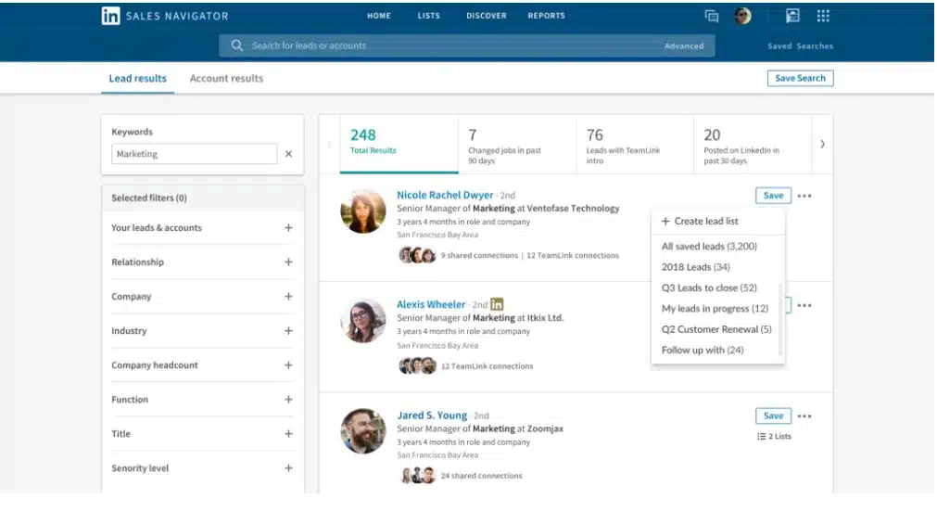The image size is (937, 524).
Task: Open DISCOVER in top navigation
Action: coord(487,16)
